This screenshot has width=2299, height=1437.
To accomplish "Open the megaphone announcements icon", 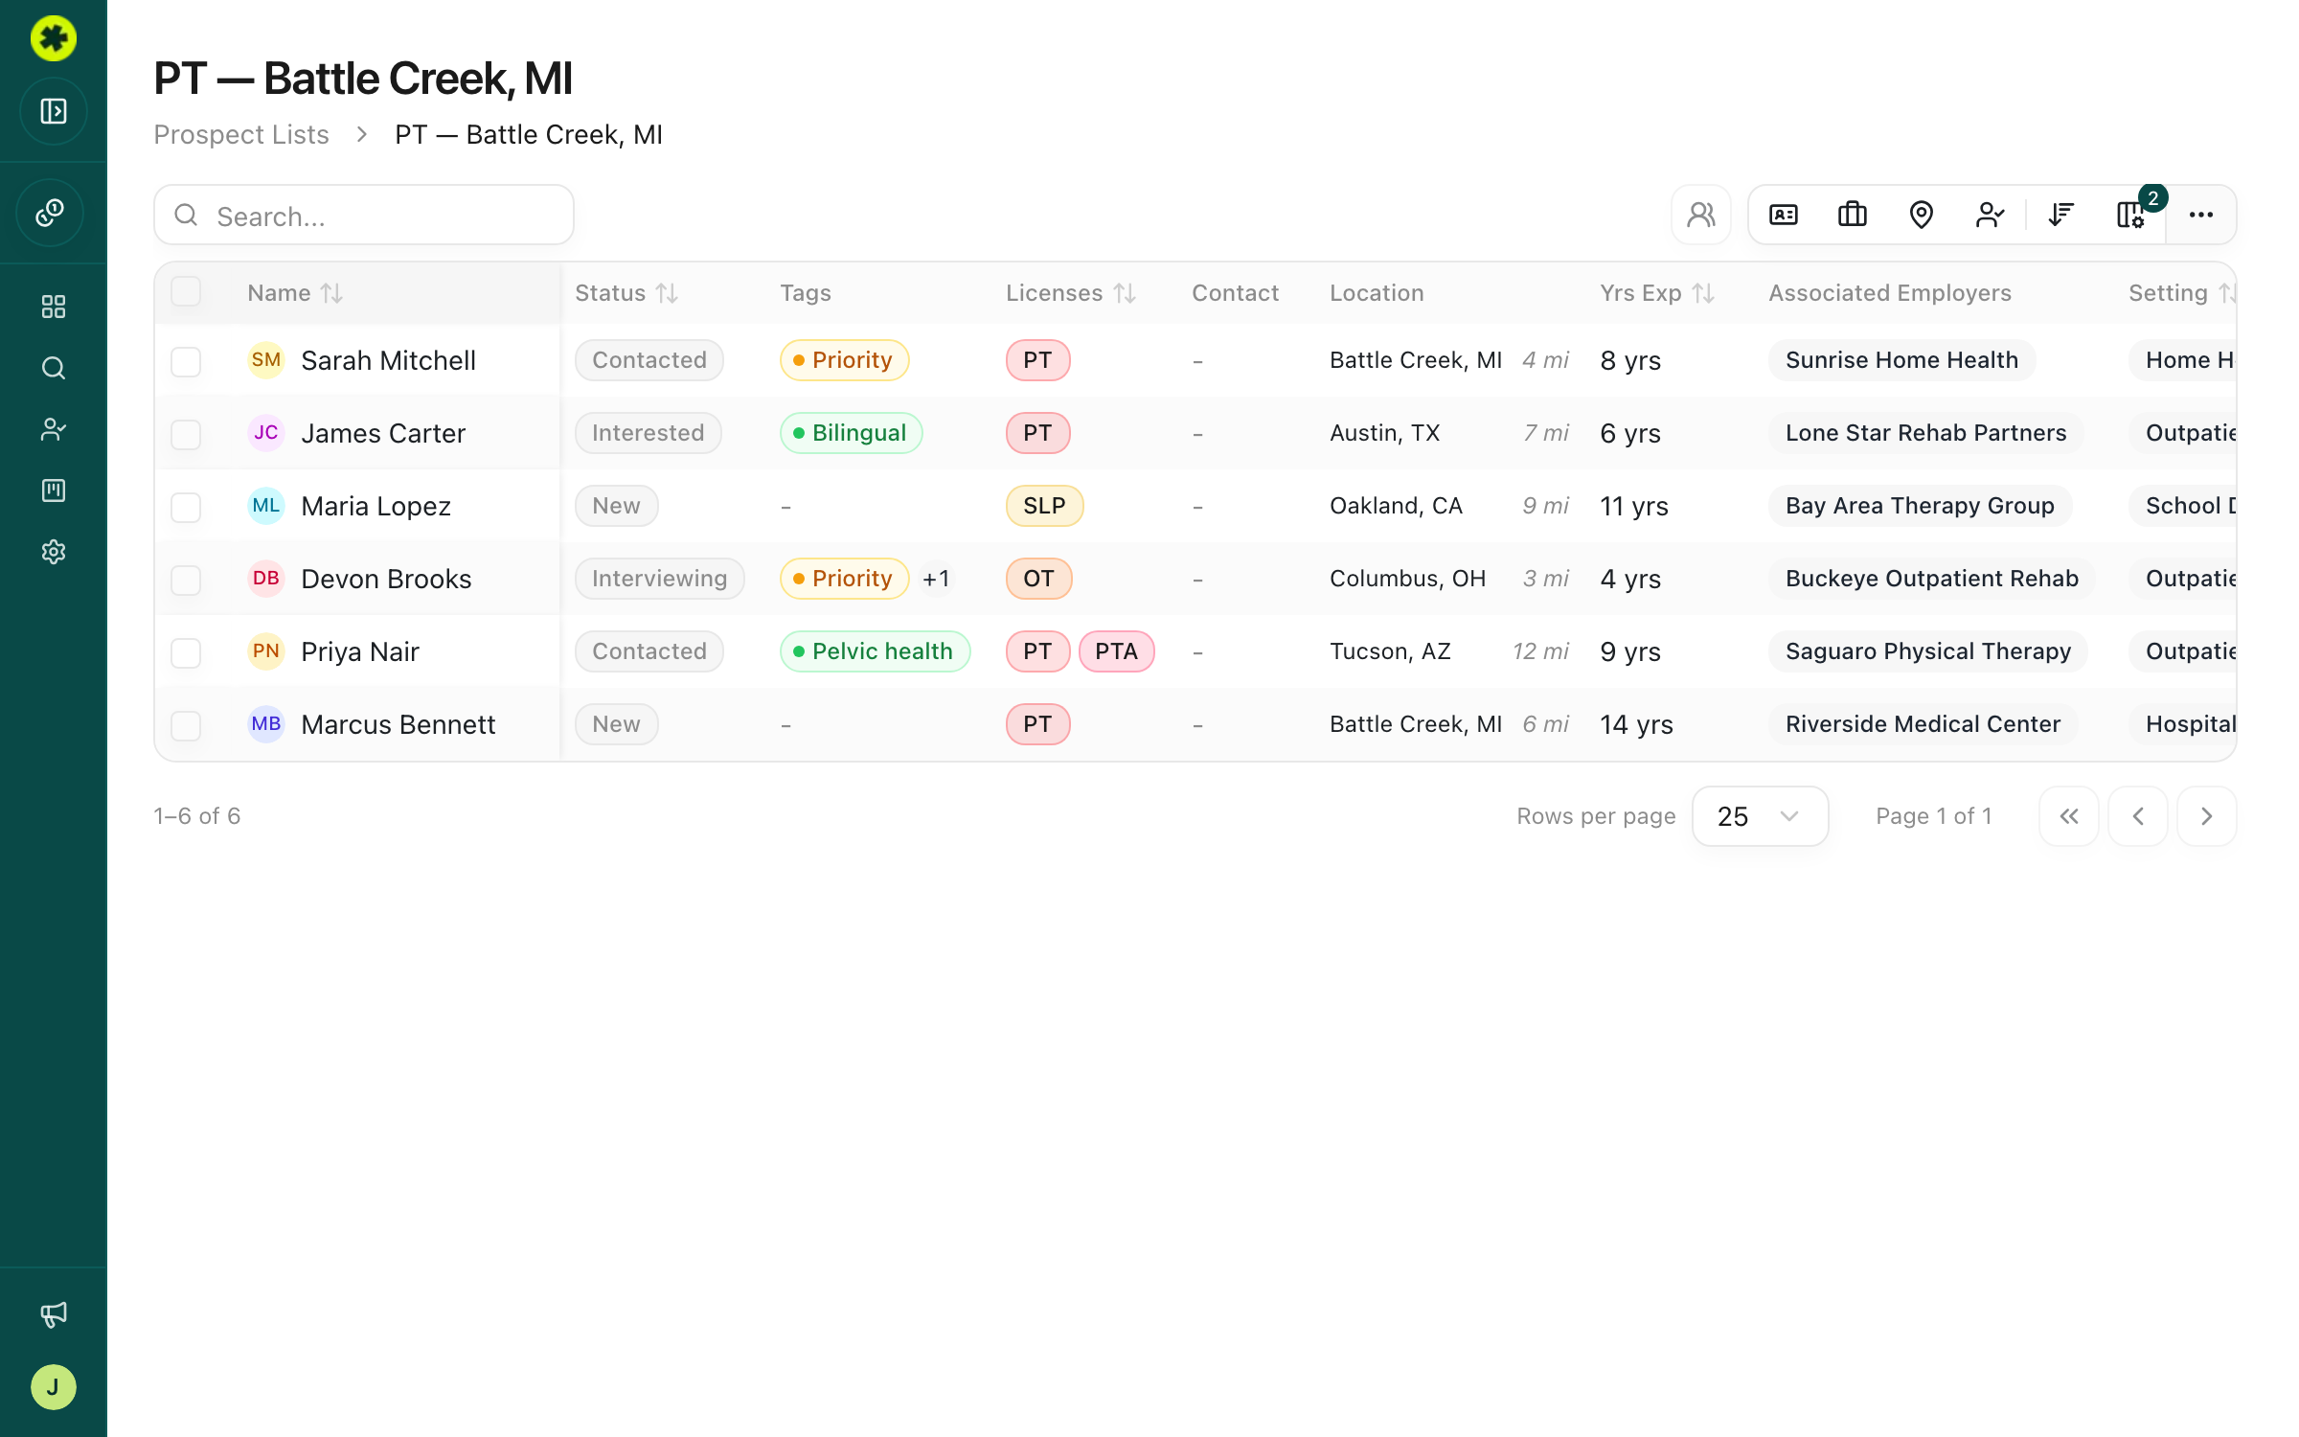I will coord(54,1314).
